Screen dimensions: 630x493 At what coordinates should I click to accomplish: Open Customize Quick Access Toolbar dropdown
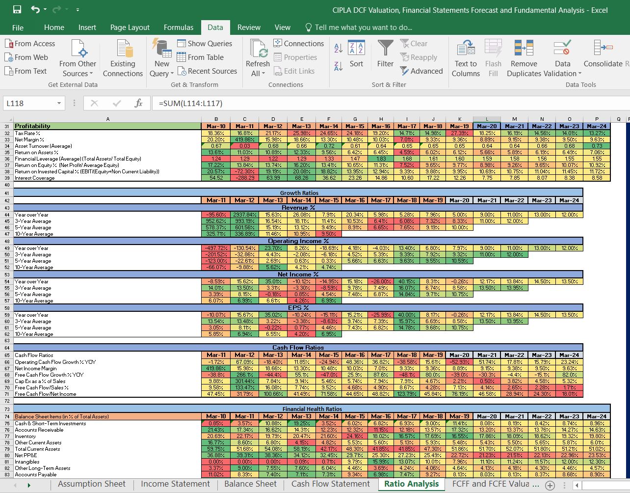pyautogui.click(x=78, y=10)
